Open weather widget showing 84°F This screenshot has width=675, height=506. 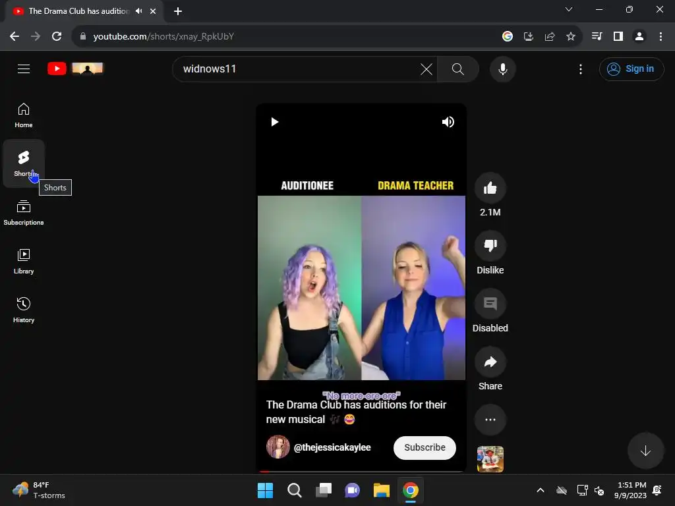(x=39, y=490)
